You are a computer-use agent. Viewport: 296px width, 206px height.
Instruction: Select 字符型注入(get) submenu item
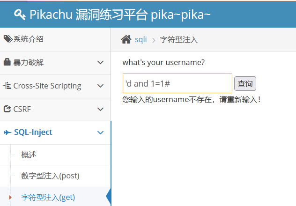[48, 197]
